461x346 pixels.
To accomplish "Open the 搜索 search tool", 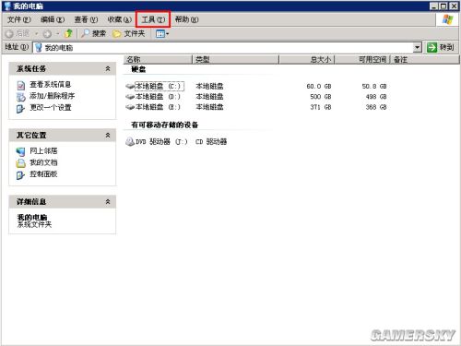I will 94,33.
